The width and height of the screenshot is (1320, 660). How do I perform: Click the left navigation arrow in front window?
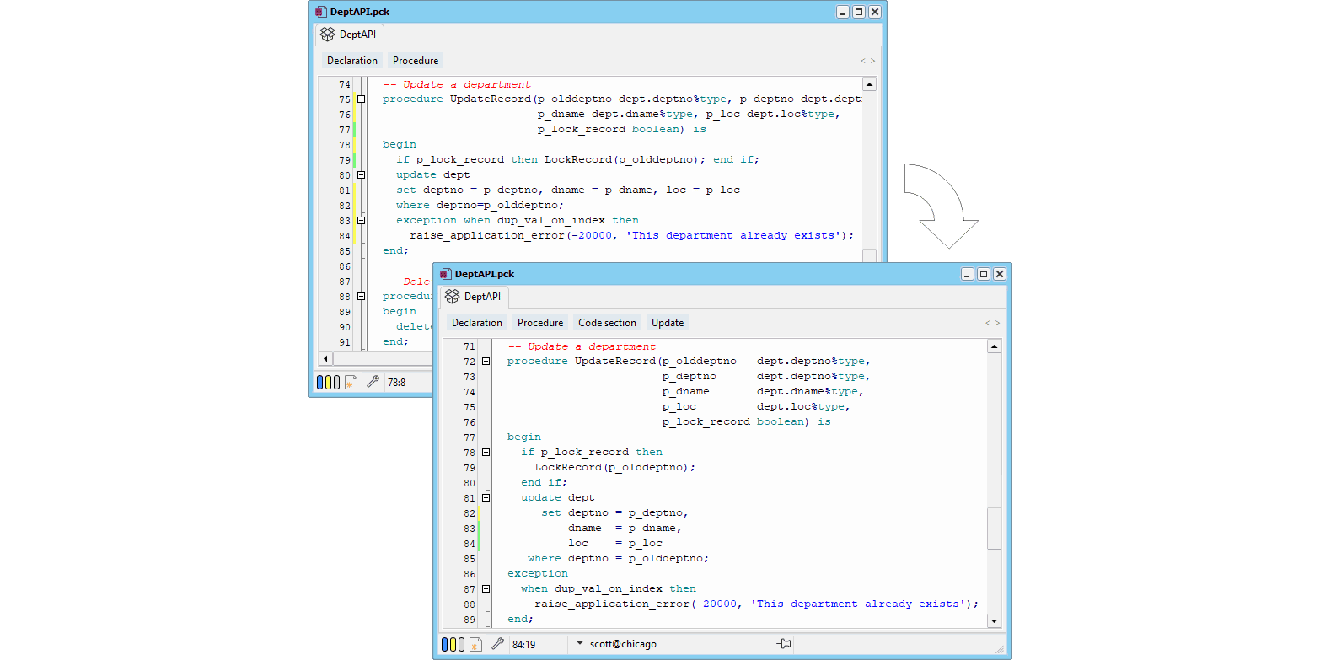pos(987,323)
